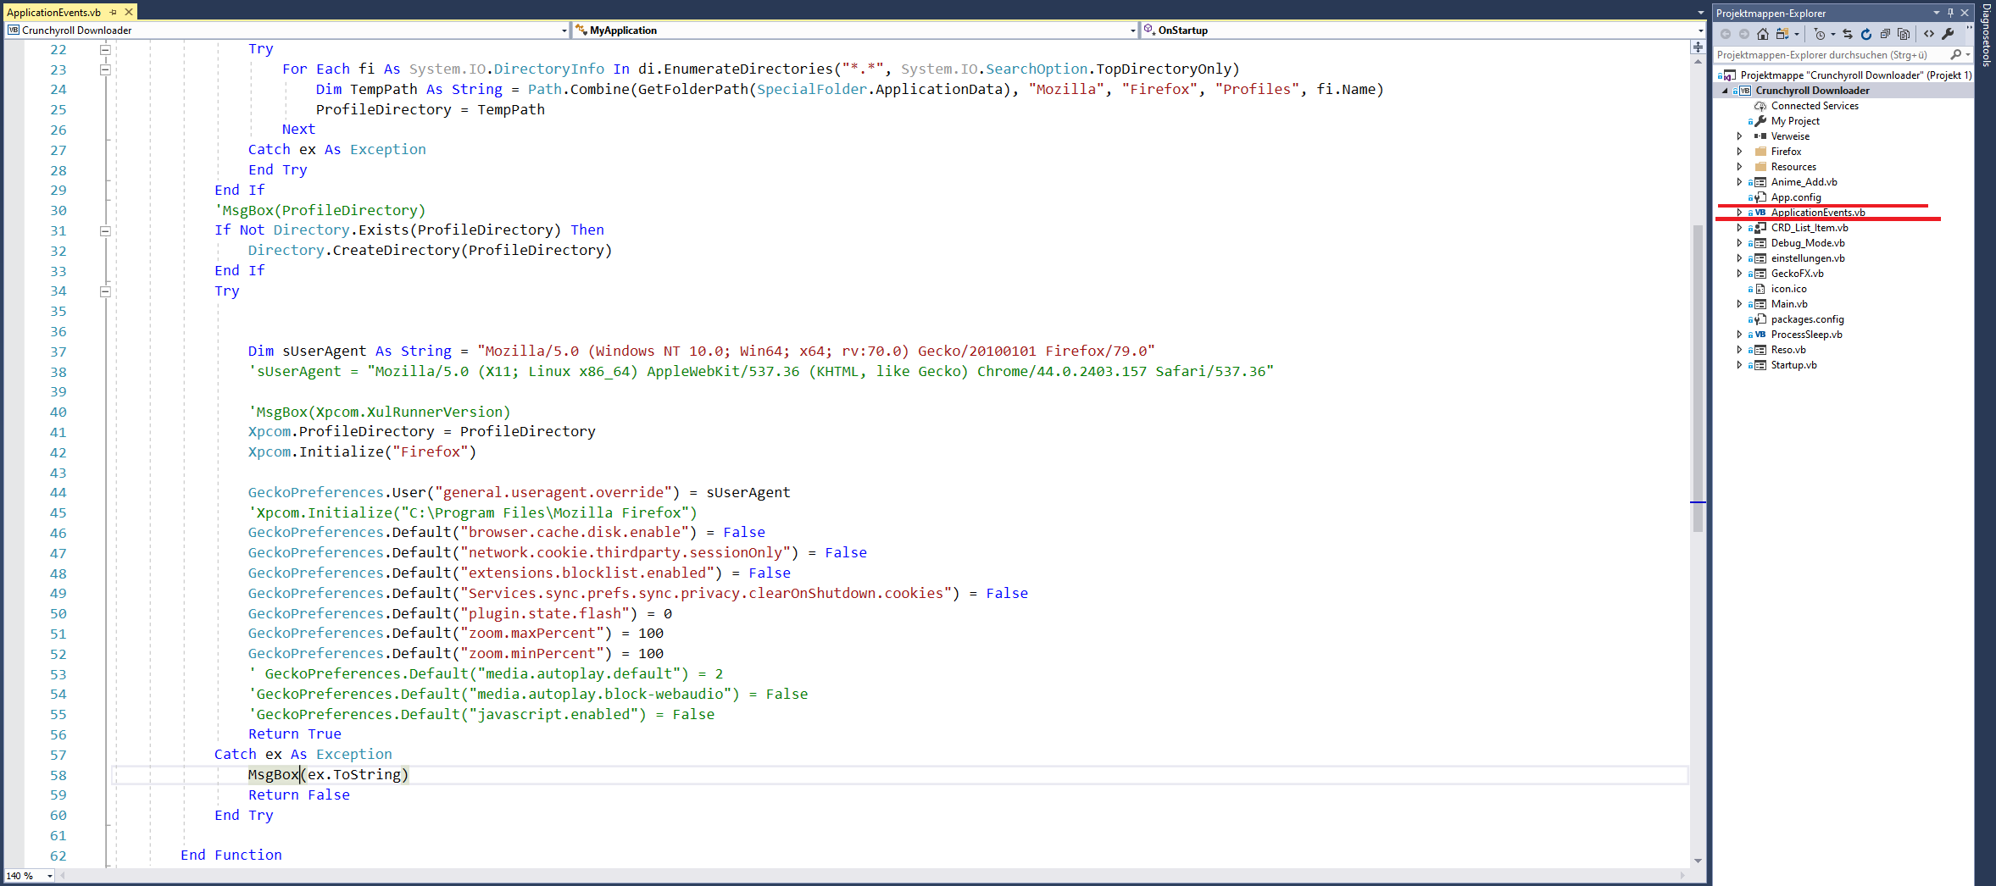Open the 140 % zoom dropdown
This screenshot has height=886, width=1996.
[50, 876]
